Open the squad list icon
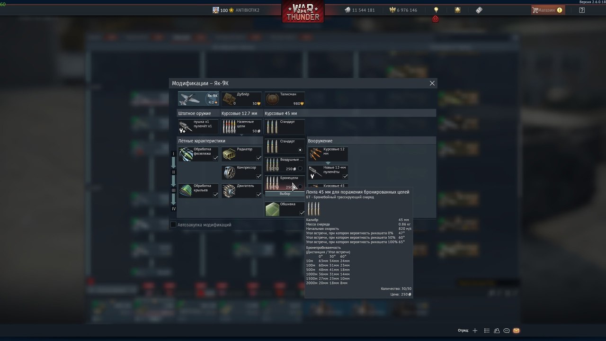The width and height of the screenshot is (606, 341). [x=486, y=331]
